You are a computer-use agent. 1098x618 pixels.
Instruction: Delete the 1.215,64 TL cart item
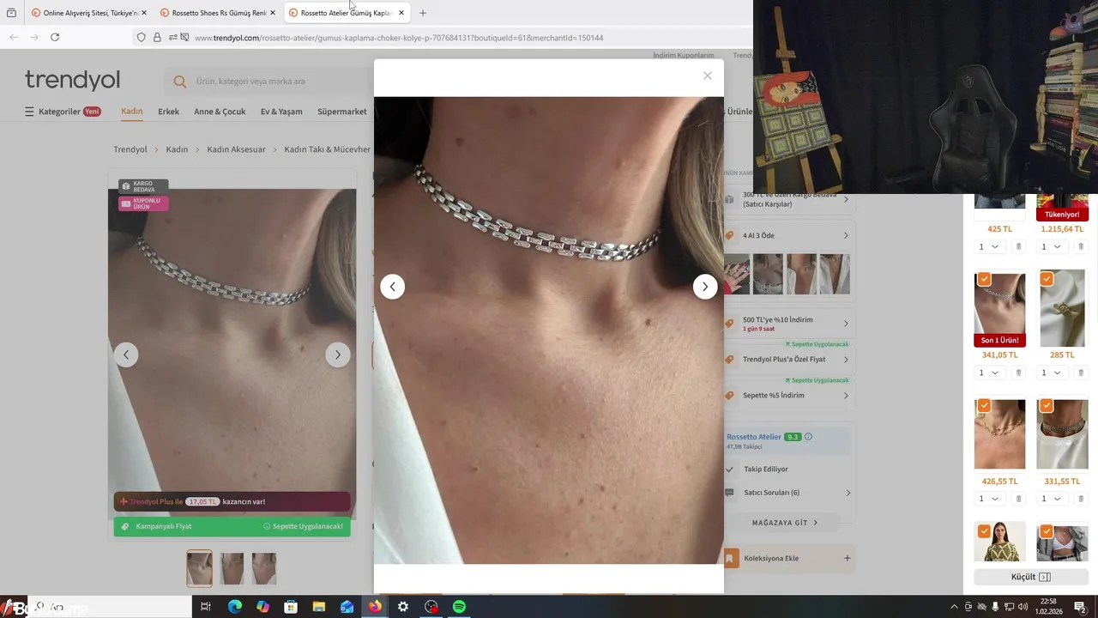[x=1081, y=247]
